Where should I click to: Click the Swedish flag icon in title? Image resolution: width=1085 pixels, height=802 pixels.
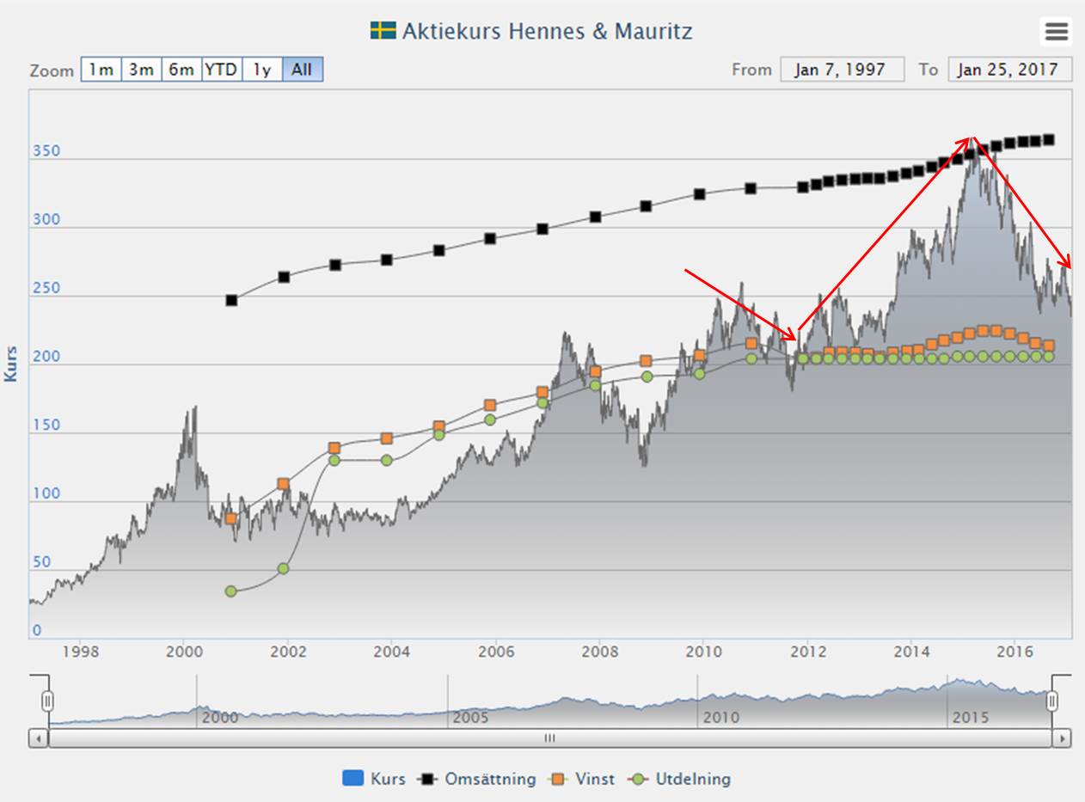pyautogui.click(x=383, y=31)
